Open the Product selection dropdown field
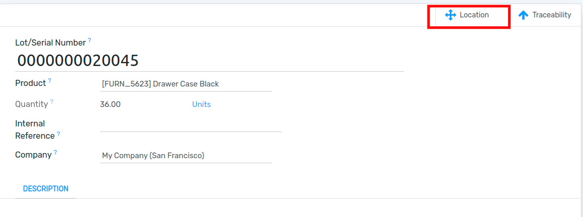583x217 pixels. (186, 84)
